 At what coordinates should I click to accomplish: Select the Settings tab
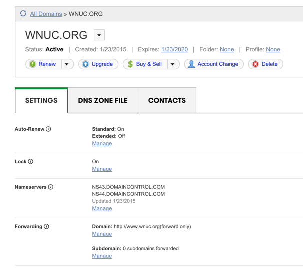coord(41,100)
